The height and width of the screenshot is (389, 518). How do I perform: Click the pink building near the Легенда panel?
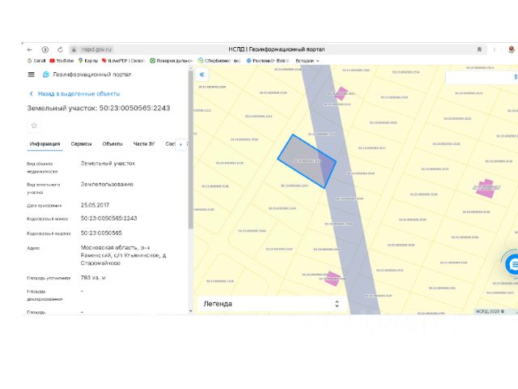(x=333, y=279)
